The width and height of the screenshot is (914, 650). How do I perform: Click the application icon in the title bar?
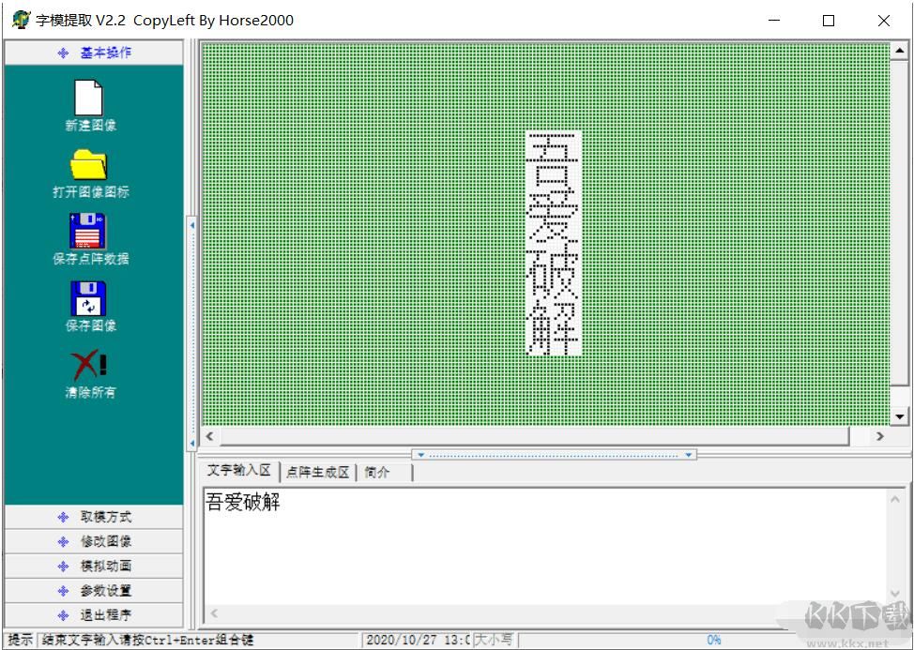(x=20, y=19)
